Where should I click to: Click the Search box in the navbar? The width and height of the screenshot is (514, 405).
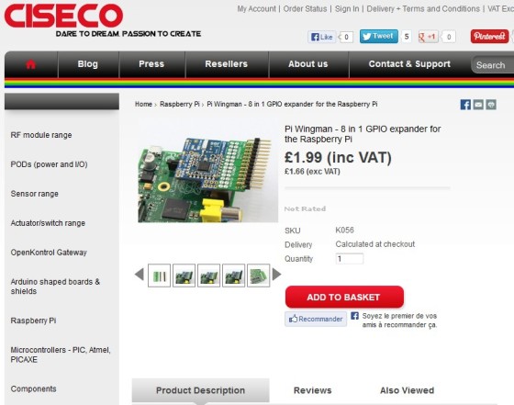pyautogui.click(x=493, y=65)
